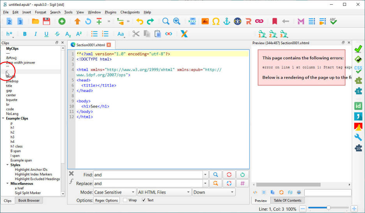Click the green plus Add file icon
This screenshot has height=213, width=365.
[x=62, y=21]
